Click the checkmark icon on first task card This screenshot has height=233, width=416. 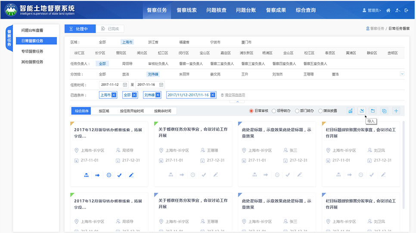[x=120, y=175]
